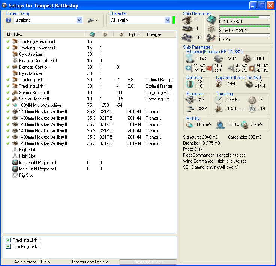This screenshot has height=266, width=276.
Task: Click the calibration icon showing 300
Action: (187, 37)
